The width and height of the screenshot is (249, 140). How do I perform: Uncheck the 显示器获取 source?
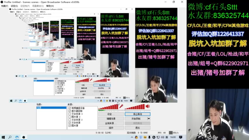point(69,111)
